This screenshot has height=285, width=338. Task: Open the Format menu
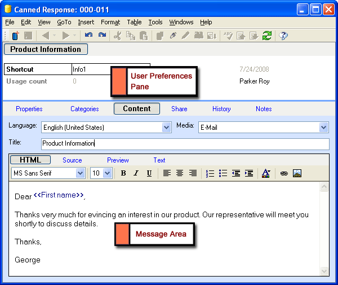click(x=110, y=22)
